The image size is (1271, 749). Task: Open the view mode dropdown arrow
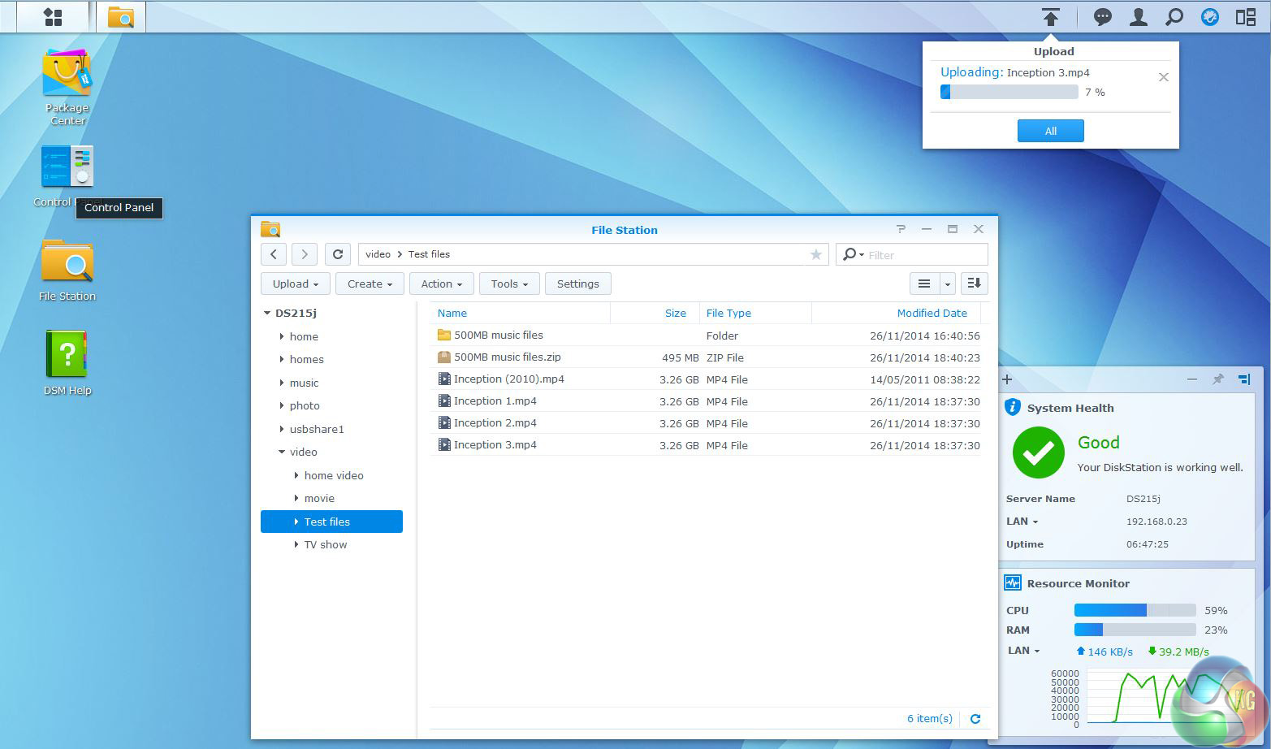(x=947, y=284)
